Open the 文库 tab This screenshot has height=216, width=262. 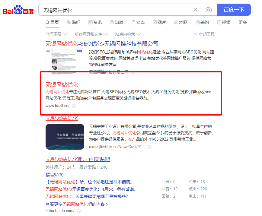pyautogui.click(x=138, y=22)
